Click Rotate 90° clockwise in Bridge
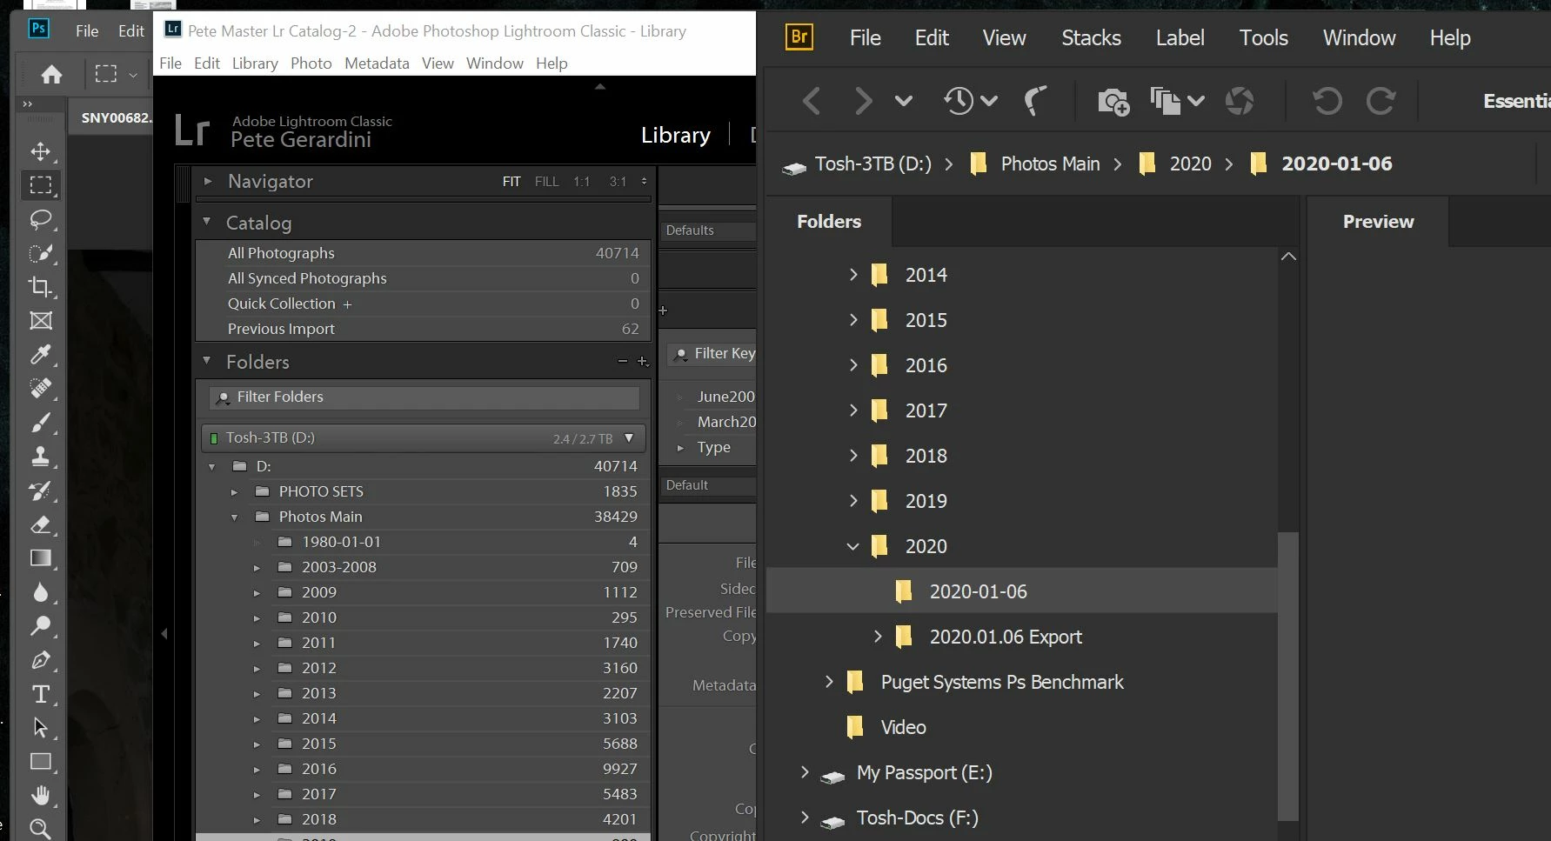The width and height of the screenshot is (1551, 841). [x=1381, y=102]
